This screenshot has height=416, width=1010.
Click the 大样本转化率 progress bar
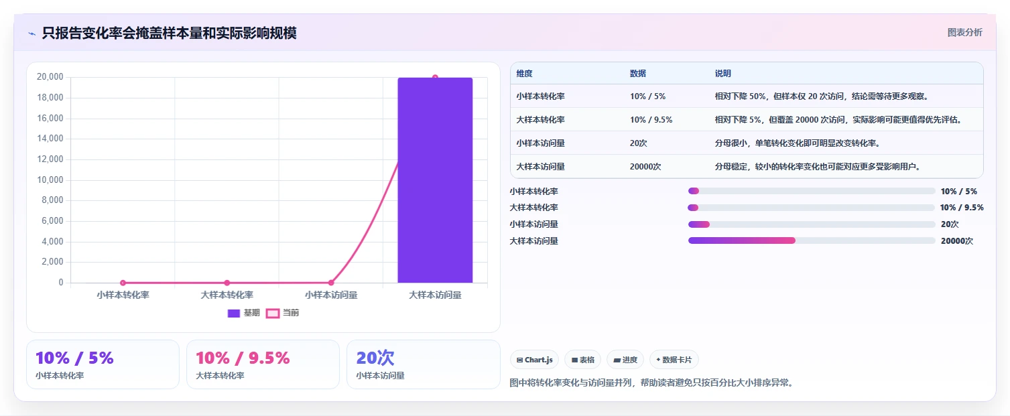pos(812,208)
